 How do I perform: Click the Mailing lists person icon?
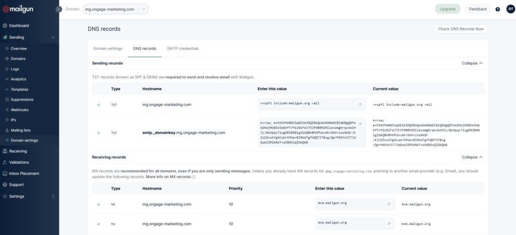[x=7, y=130]
